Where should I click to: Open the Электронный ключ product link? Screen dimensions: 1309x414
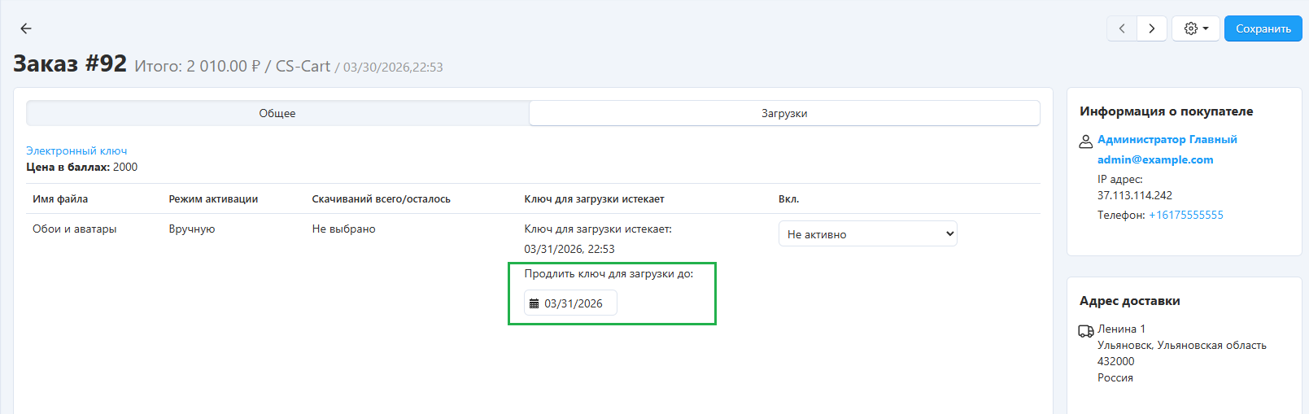76,150
